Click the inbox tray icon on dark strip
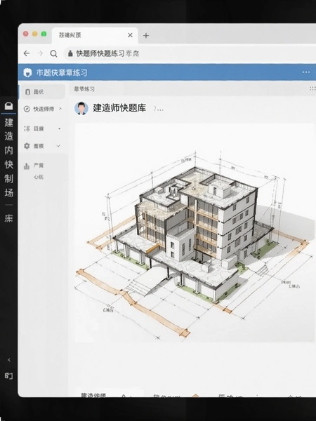Image resolution: width=316 pixels, height=421 pixels. (x=8, y=106)
